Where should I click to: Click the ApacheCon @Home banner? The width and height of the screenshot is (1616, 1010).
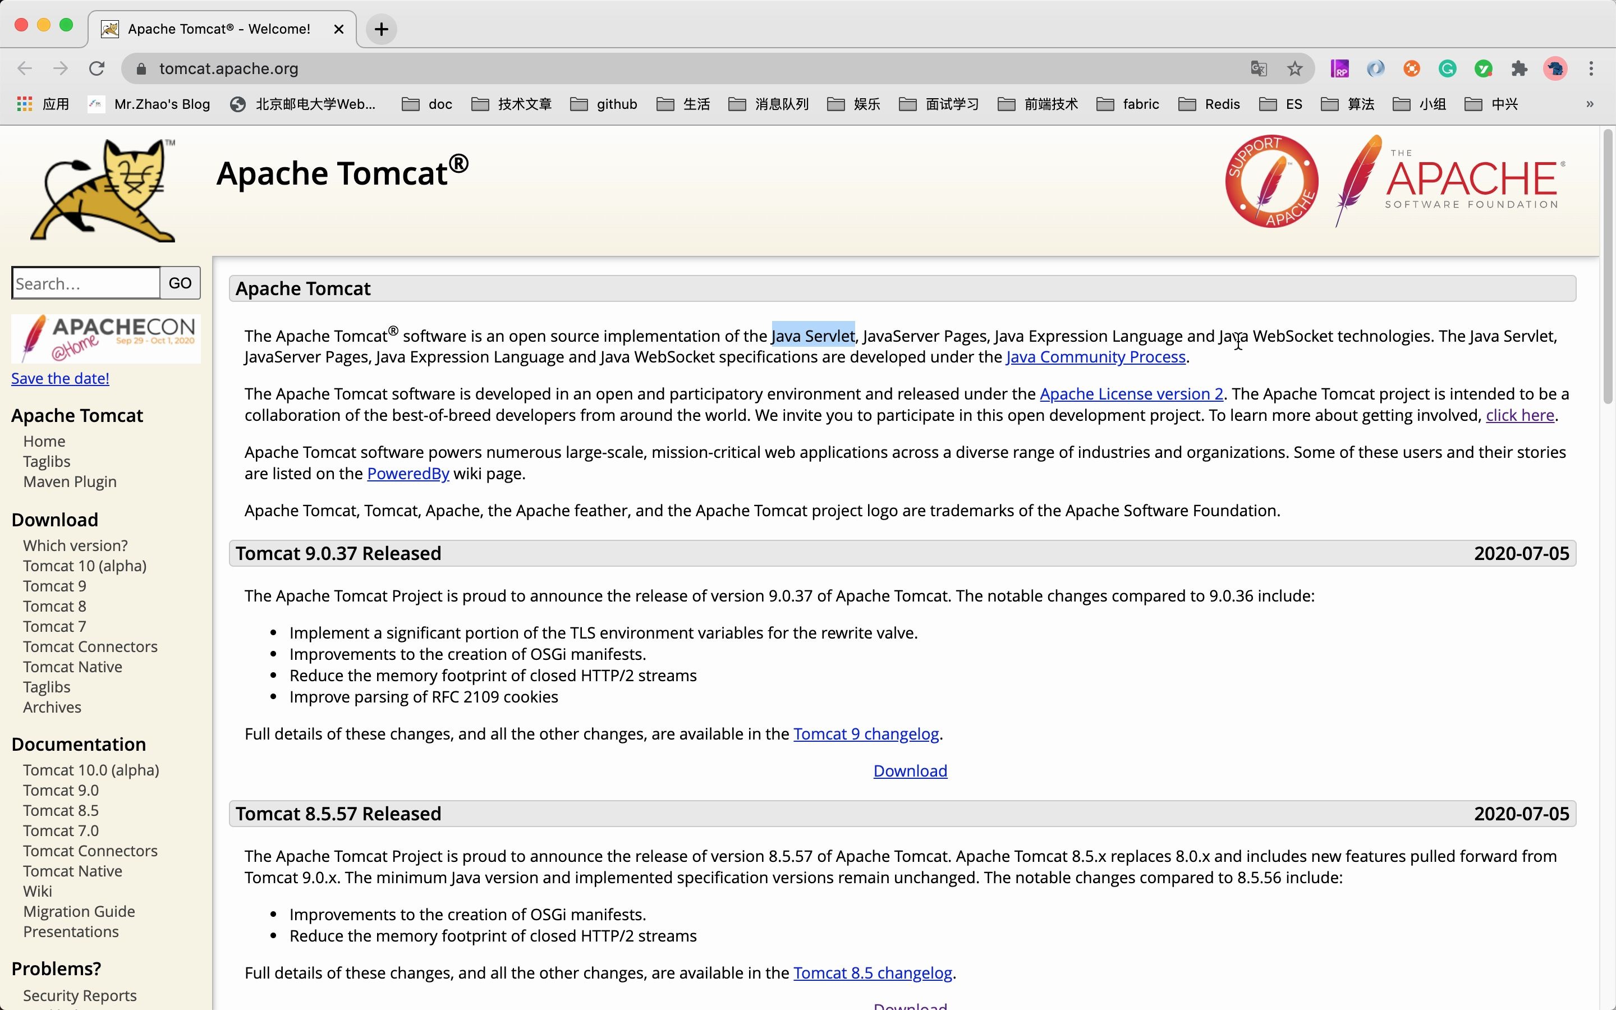105,339
